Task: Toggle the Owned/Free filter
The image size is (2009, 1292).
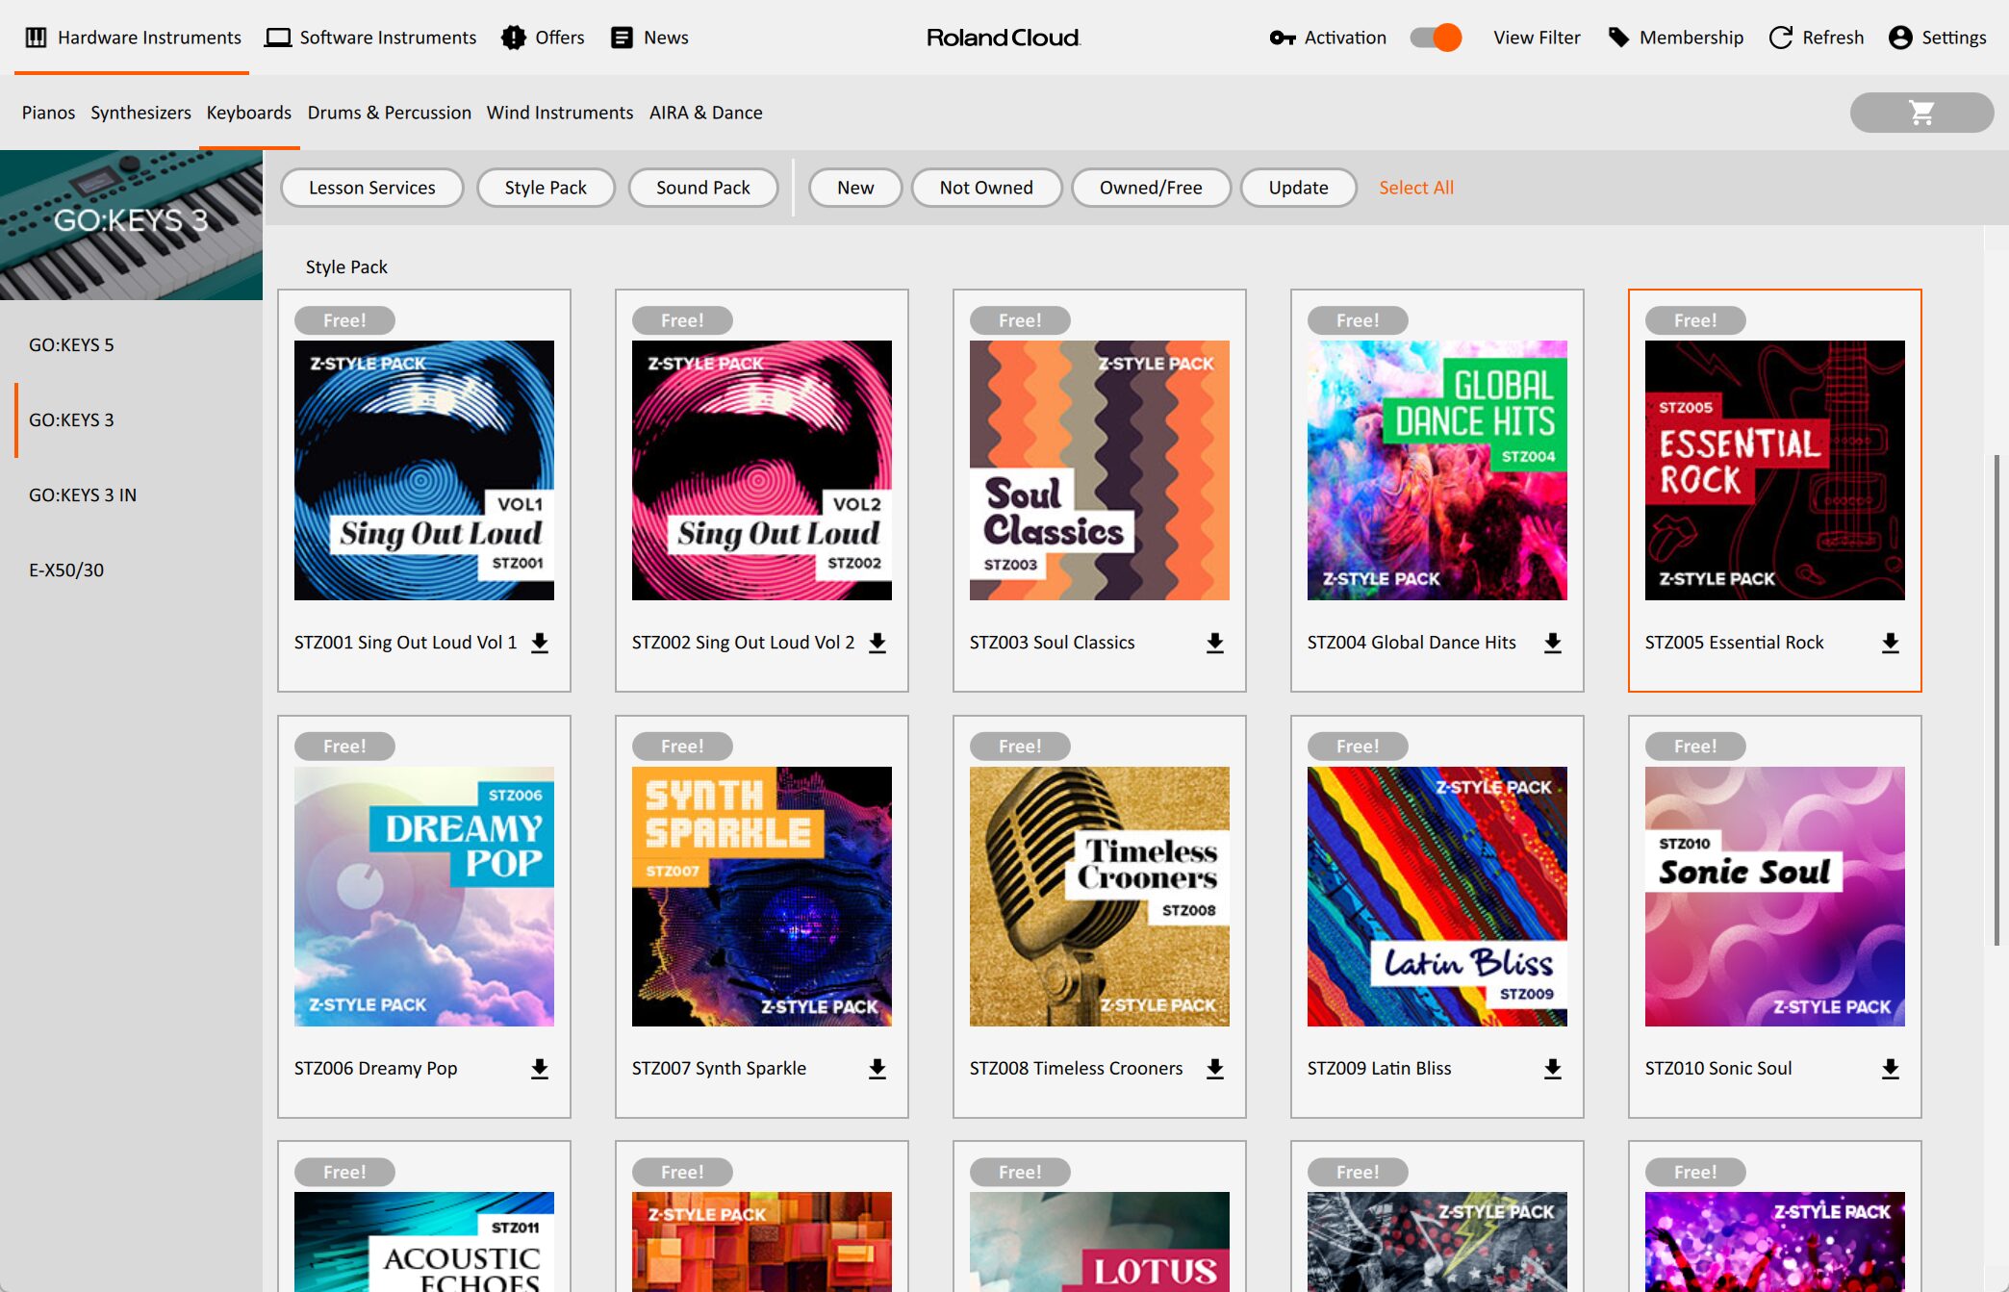Action: [1151, 188]
